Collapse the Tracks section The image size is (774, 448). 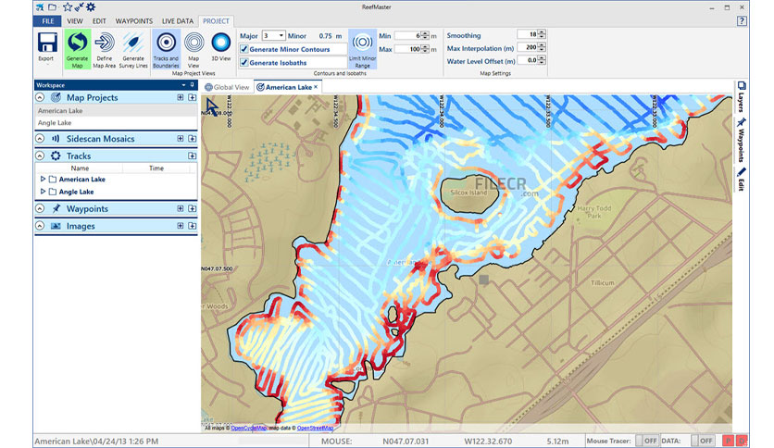pos(40,156)
